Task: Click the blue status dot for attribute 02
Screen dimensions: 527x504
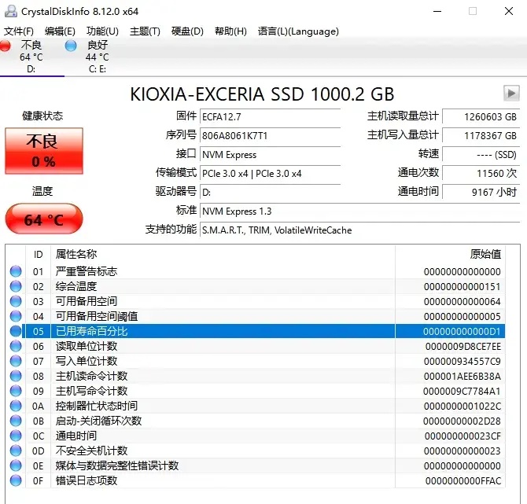Action: tap(16, 286)
